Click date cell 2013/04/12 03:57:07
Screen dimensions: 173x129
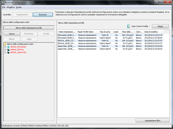153,41
